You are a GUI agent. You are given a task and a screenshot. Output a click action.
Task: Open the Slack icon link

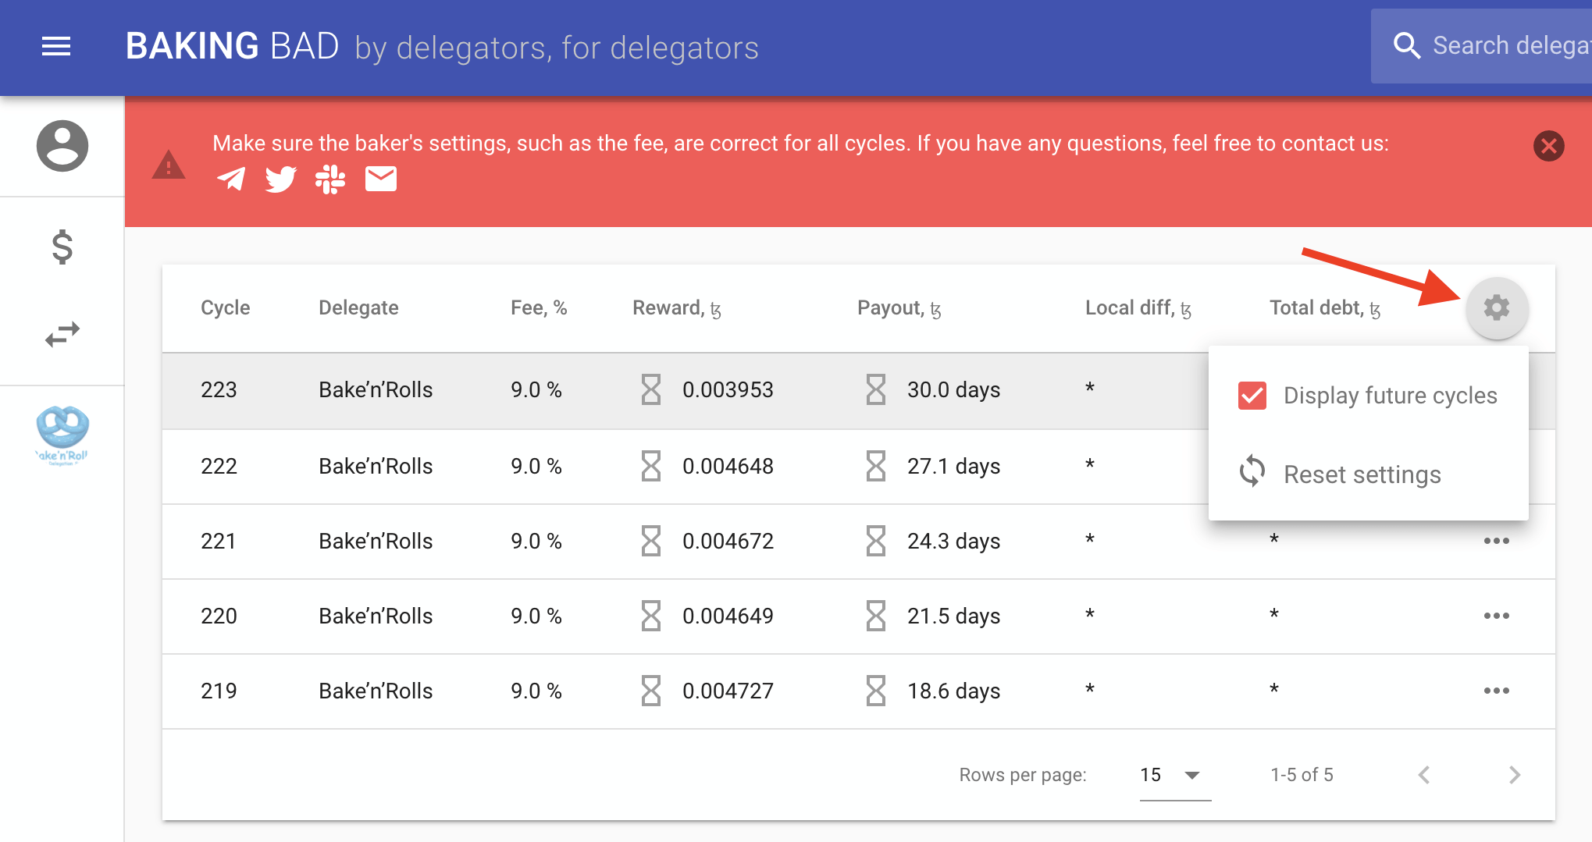coord(330,179)
